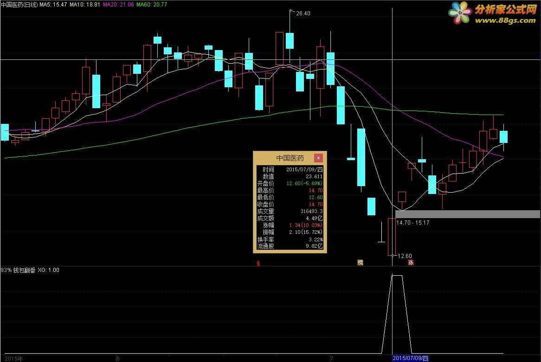Click the 流通股 9.82亿 row
This screenshot has width=541, height=362.
(290, 246)
